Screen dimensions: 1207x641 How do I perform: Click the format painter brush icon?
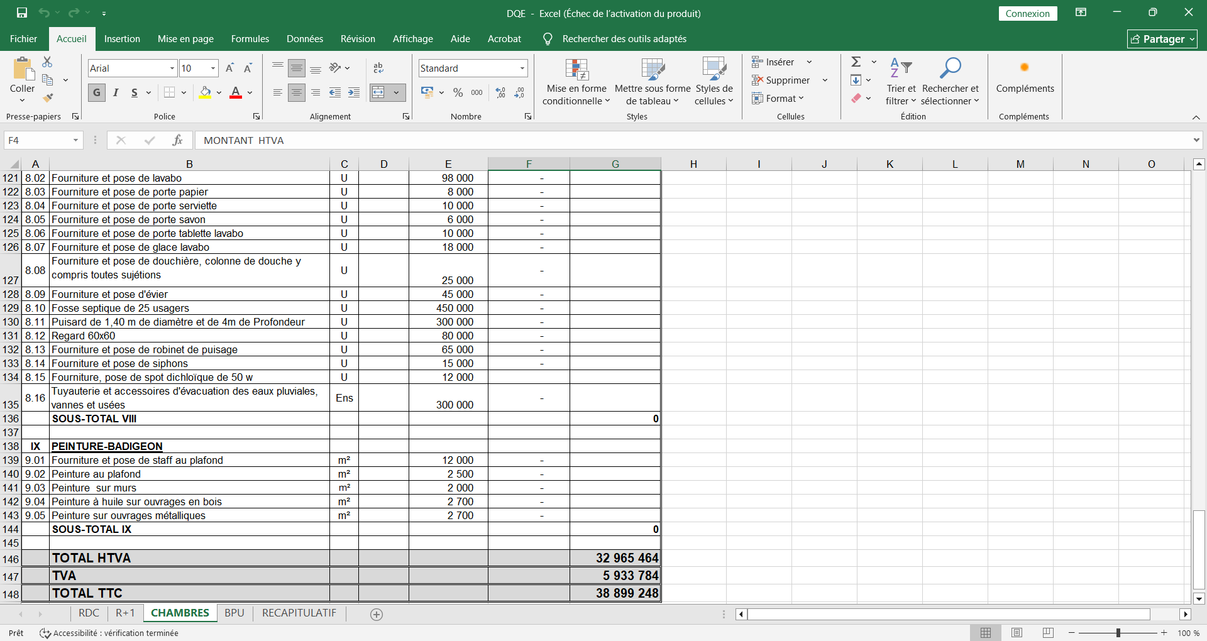click(x=48, y=97)
